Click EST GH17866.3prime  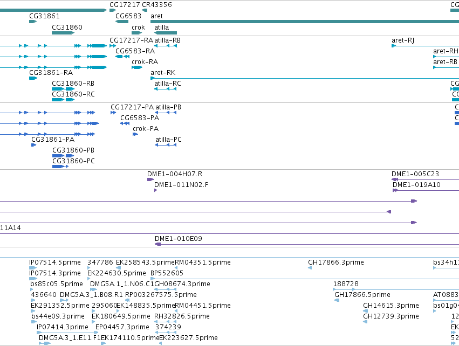pos(310,268)
